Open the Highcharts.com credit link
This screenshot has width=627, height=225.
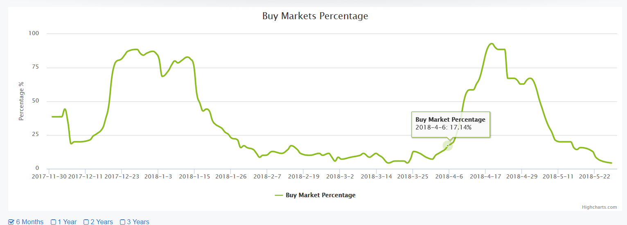[x=599, y=207]
